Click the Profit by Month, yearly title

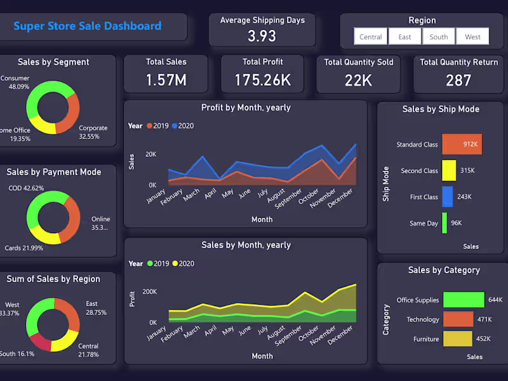pos(246,107)
